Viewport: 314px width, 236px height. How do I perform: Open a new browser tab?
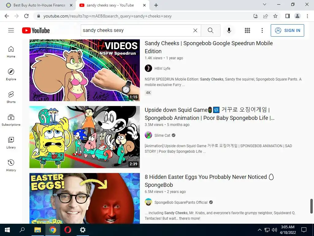click(x=156, y=5)
